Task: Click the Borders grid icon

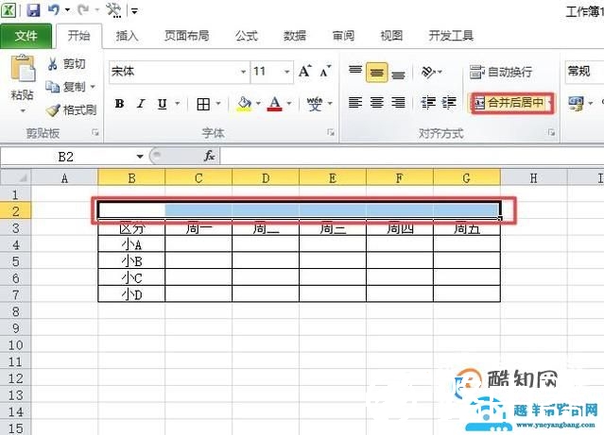Action: pyautogui.click(x=203, y=104)
